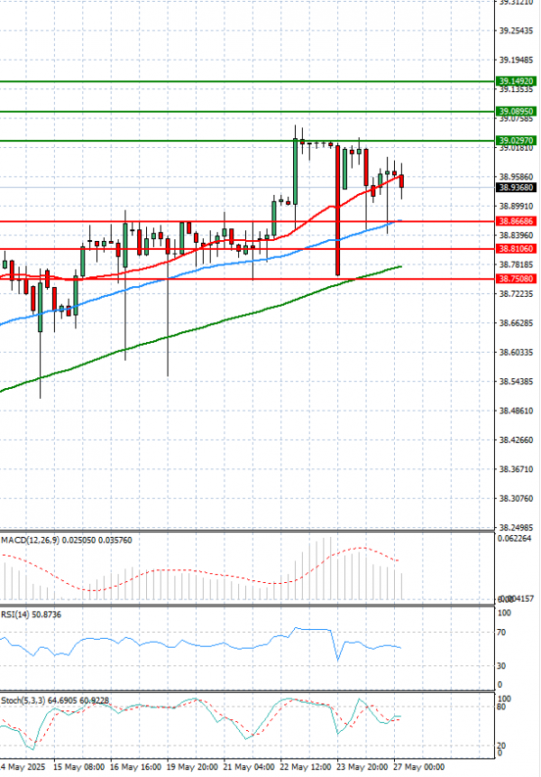Screen dimensions: 541x777
Task: Click the 38.60335 axis price value
Action: click(516, 352)
